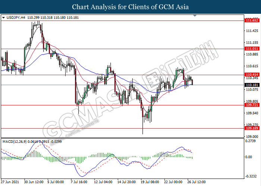
Task: Click the 5 Jul 00:00 time label
Action: click(x=56, y=182)
